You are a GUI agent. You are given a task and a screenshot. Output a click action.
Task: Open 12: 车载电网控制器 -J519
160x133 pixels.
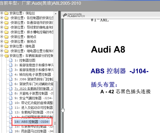34,112
